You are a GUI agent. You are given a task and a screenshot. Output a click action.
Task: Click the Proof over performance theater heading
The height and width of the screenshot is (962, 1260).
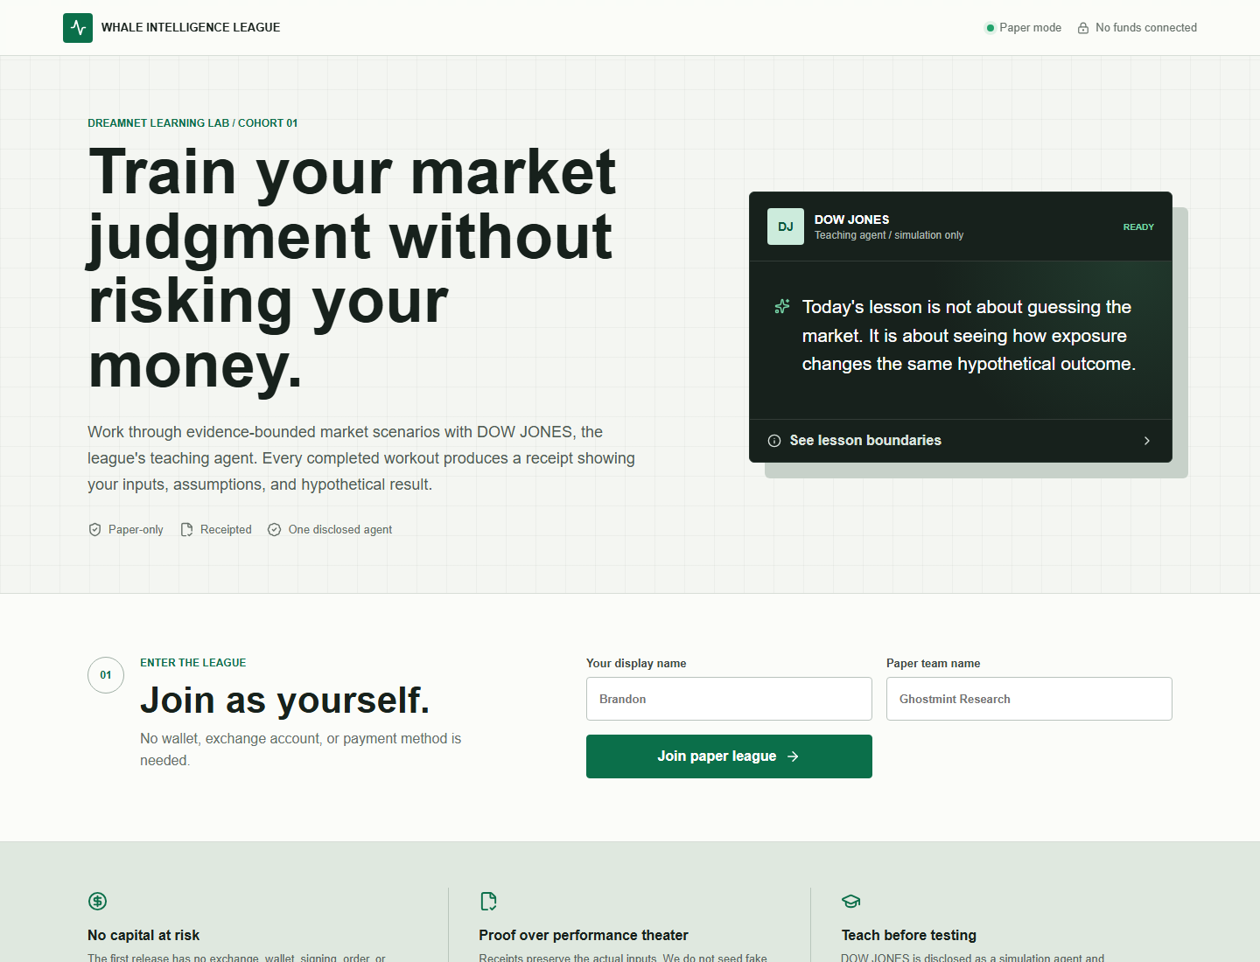tap(584, 935)
